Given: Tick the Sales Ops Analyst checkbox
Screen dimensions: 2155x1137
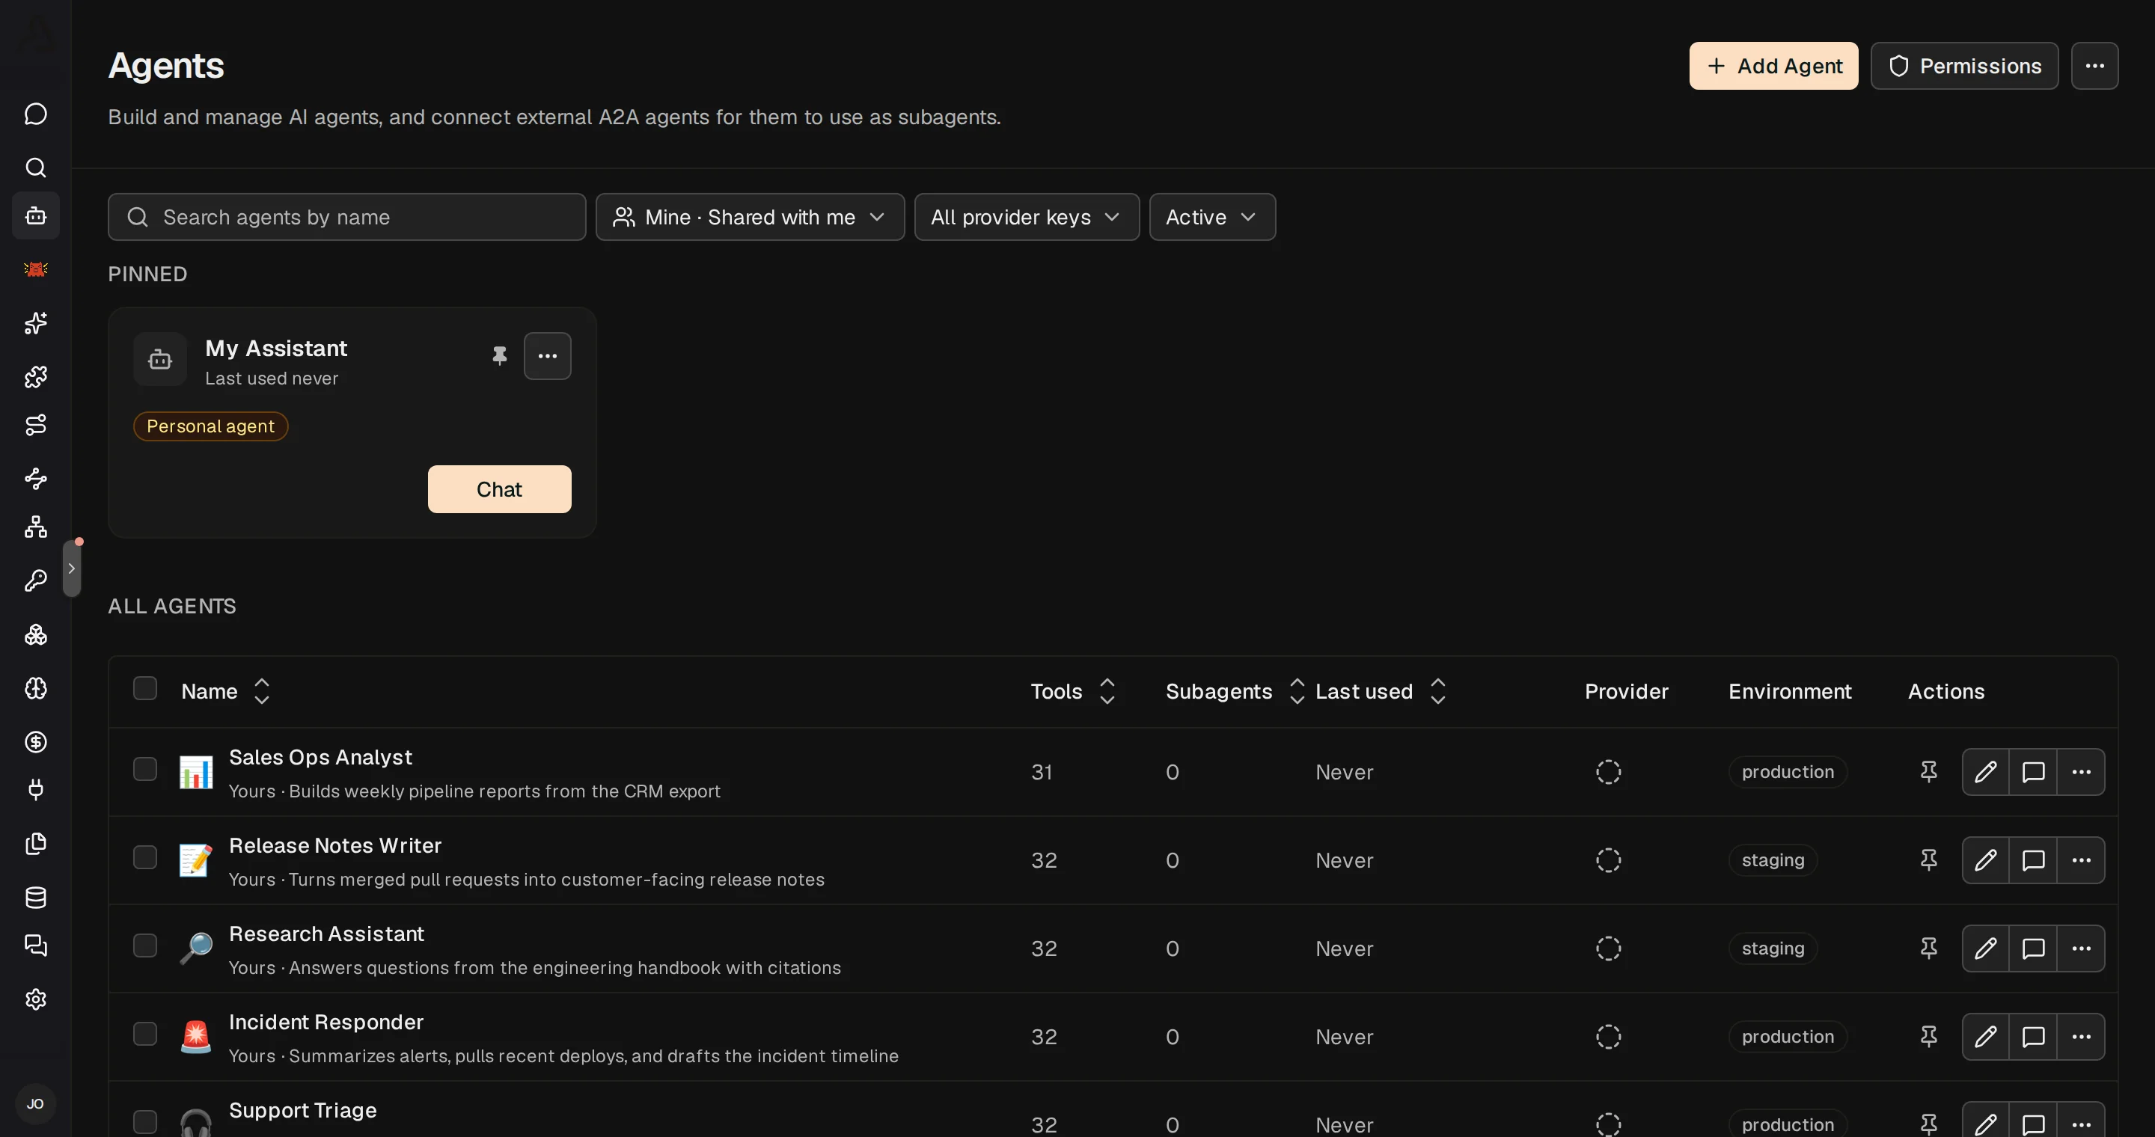Looking at the screenshot, I should pos(144,769).
